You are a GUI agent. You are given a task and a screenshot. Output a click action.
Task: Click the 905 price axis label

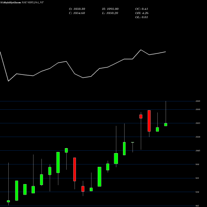[197, 206]
